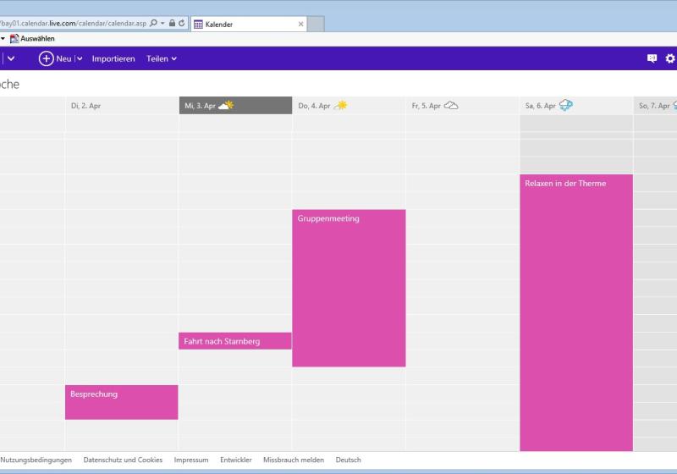The width and height of the screenshot is (677, 474).
Task: Click the weather icon for Wednesday 3 April
Action: [x=225, y=106]
